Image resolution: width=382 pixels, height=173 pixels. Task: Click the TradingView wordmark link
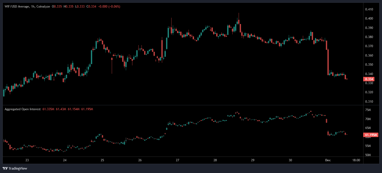pyautogui.click(x=17, y=168)
